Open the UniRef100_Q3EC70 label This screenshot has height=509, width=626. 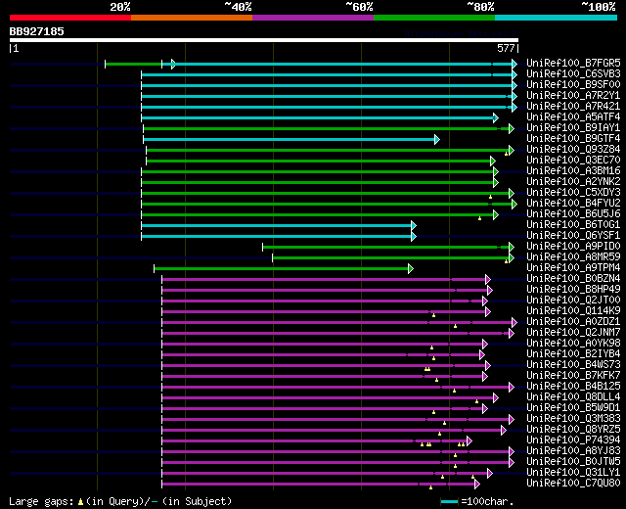573,161
